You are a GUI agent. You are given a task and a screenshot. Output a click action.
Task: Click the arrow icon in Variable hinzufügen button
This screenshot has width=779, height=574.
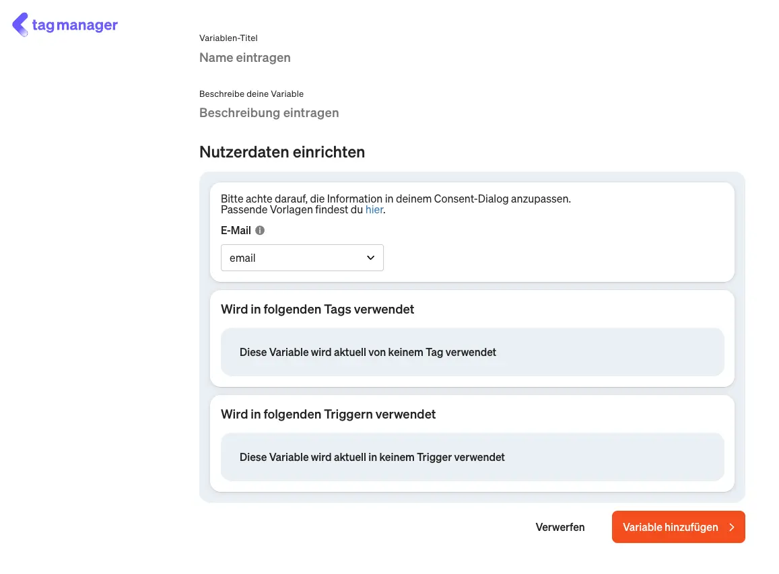[x=732, y=528]
